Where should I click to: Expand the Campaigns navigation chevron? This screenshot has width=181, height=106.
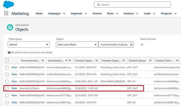pos(64,14)
